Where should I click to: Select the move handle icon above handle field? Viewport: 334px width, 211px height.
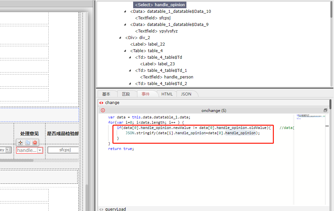(20, 142)
